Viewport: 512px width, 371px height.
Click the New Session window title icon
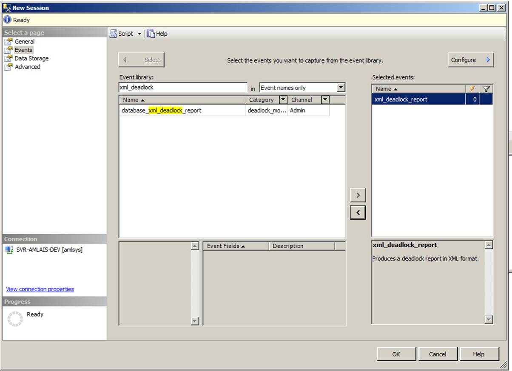coord(7,8)
